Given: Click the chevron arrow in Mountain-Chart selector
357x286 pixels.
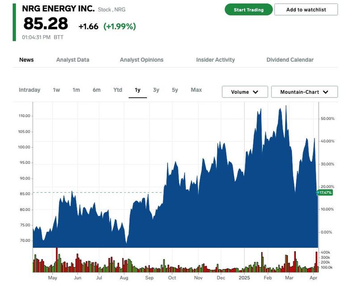Looking at the screenshot, I should pyautogui.click(x=326, y=92).
